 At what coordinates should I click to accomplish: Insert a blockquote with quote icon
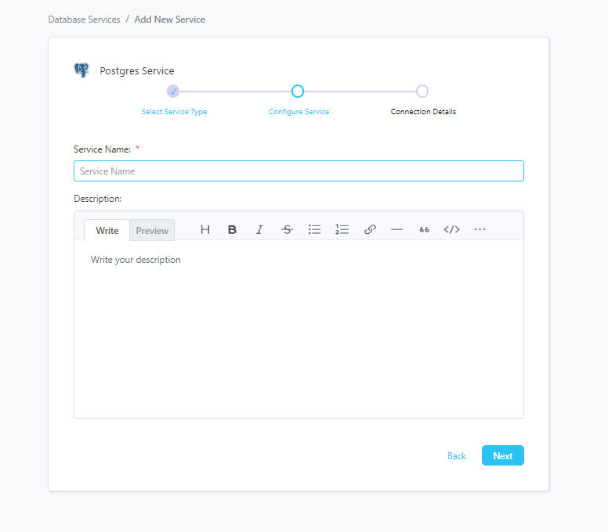pyautogui.click(x=424, y=229)
